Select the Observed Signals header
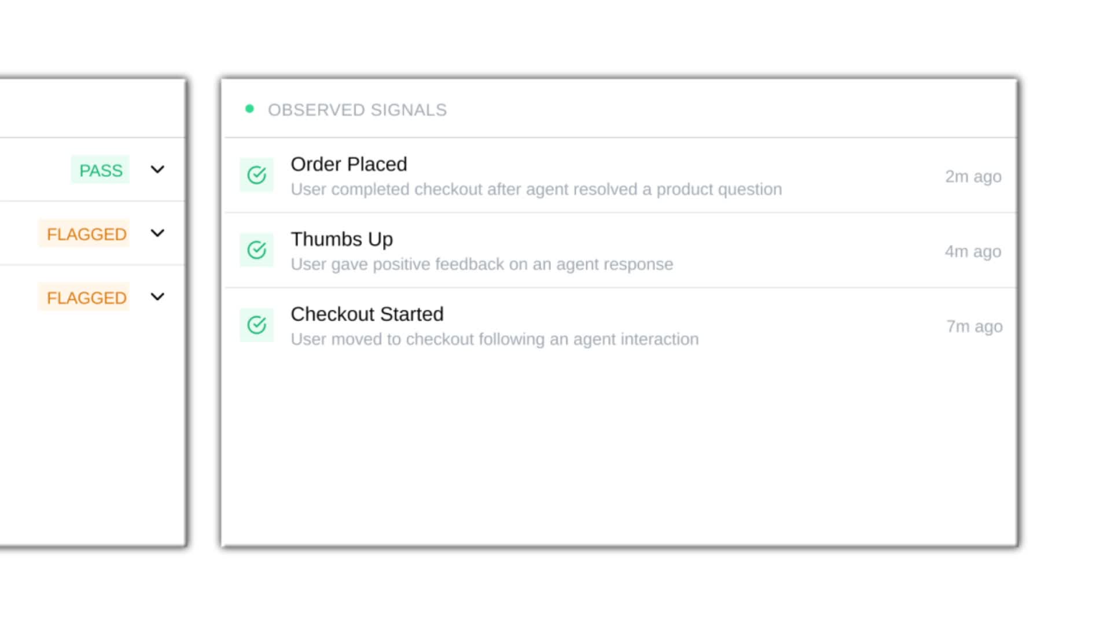The image size is (1111, 624). pyautogui.click(x=358, y=110)
